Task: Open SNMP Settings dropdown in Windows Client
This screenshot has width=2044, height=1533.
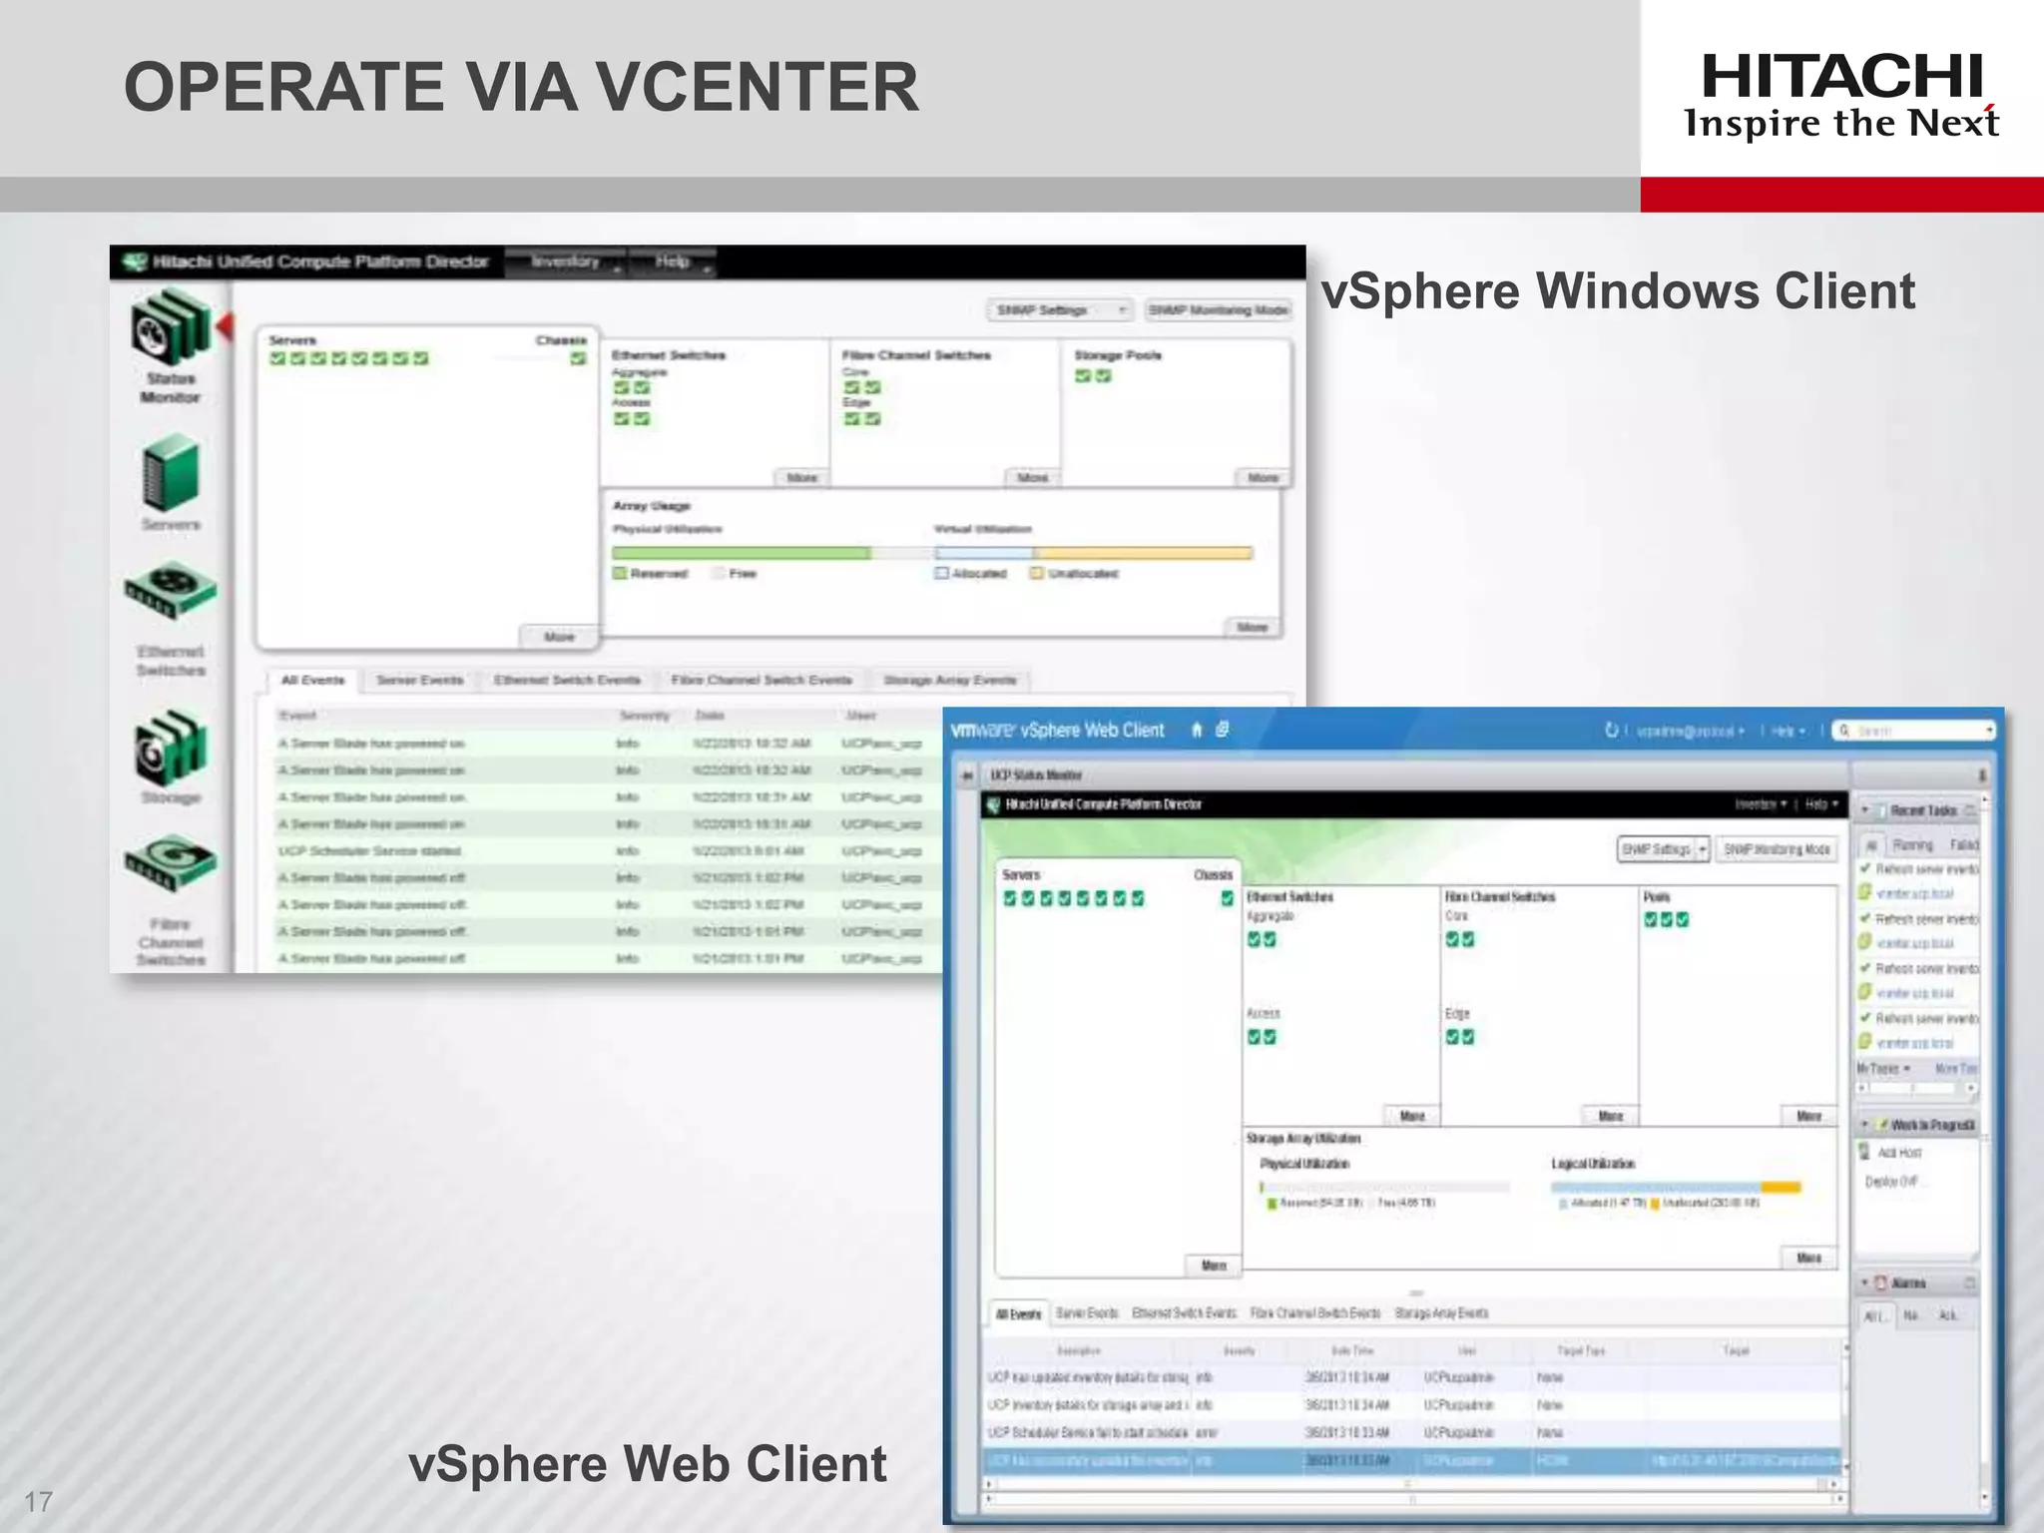Action: coord(1060,310)
